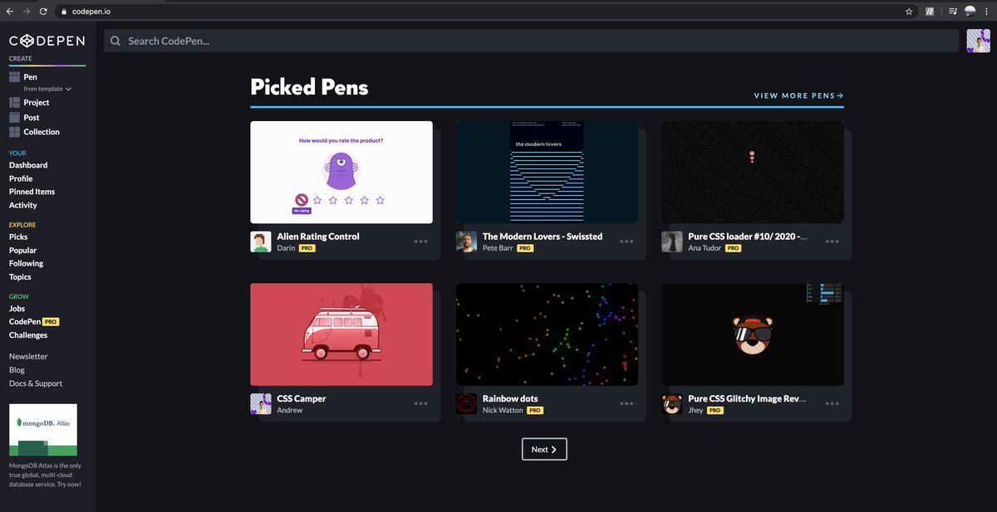Click the site lock icon in address bar
Screen dimensions: 997x512
click(x=63, y=12)
